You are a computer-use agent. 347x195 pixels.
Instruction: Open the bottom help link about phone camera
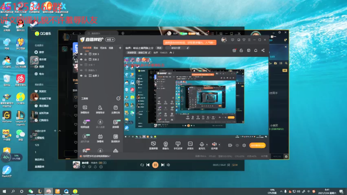[96, 156]
